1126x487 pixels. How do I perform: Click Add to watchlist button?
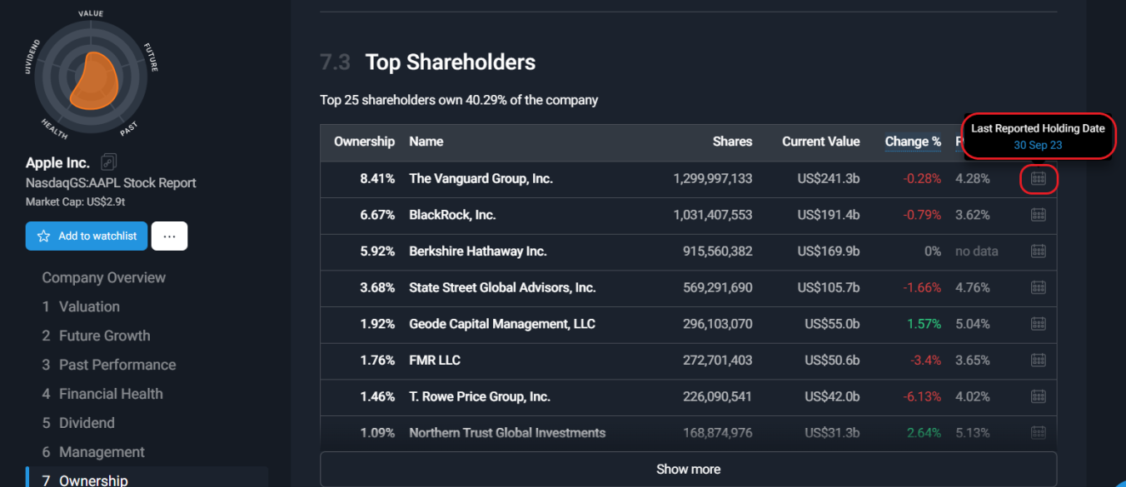(x=87, y=236)
